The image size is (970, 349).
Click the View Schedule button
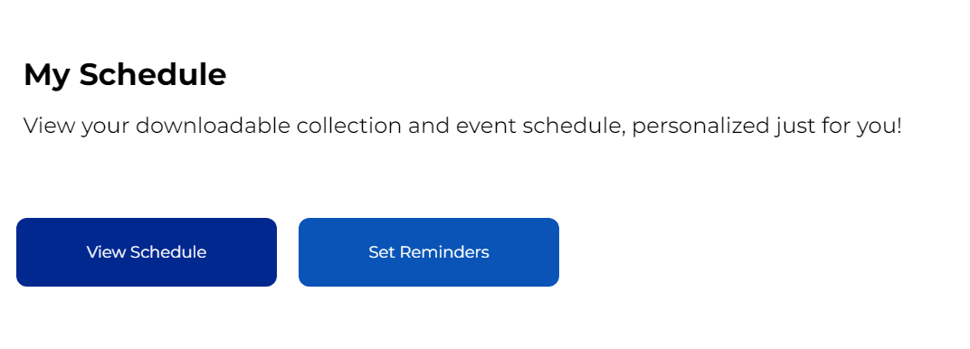[147, 252]
